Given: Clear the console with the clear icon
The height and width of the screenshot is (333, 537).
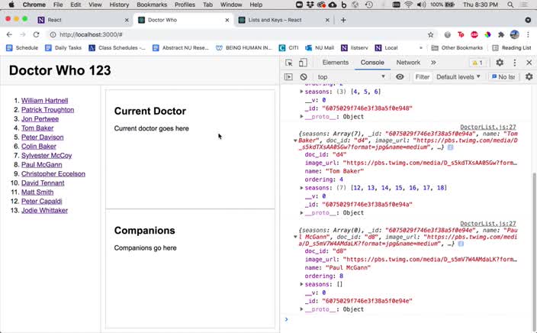Looking at the screenshot, I should (x=304, y=77).
